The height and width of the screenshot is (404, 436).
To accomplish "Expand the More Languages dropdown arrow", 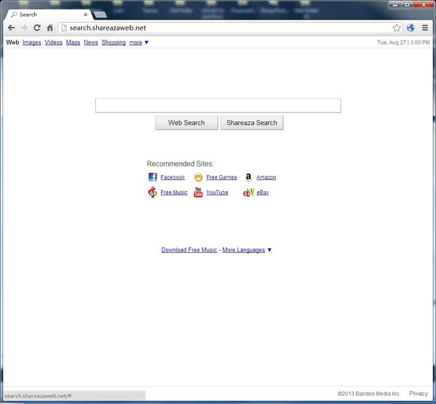I will (269, 250).
